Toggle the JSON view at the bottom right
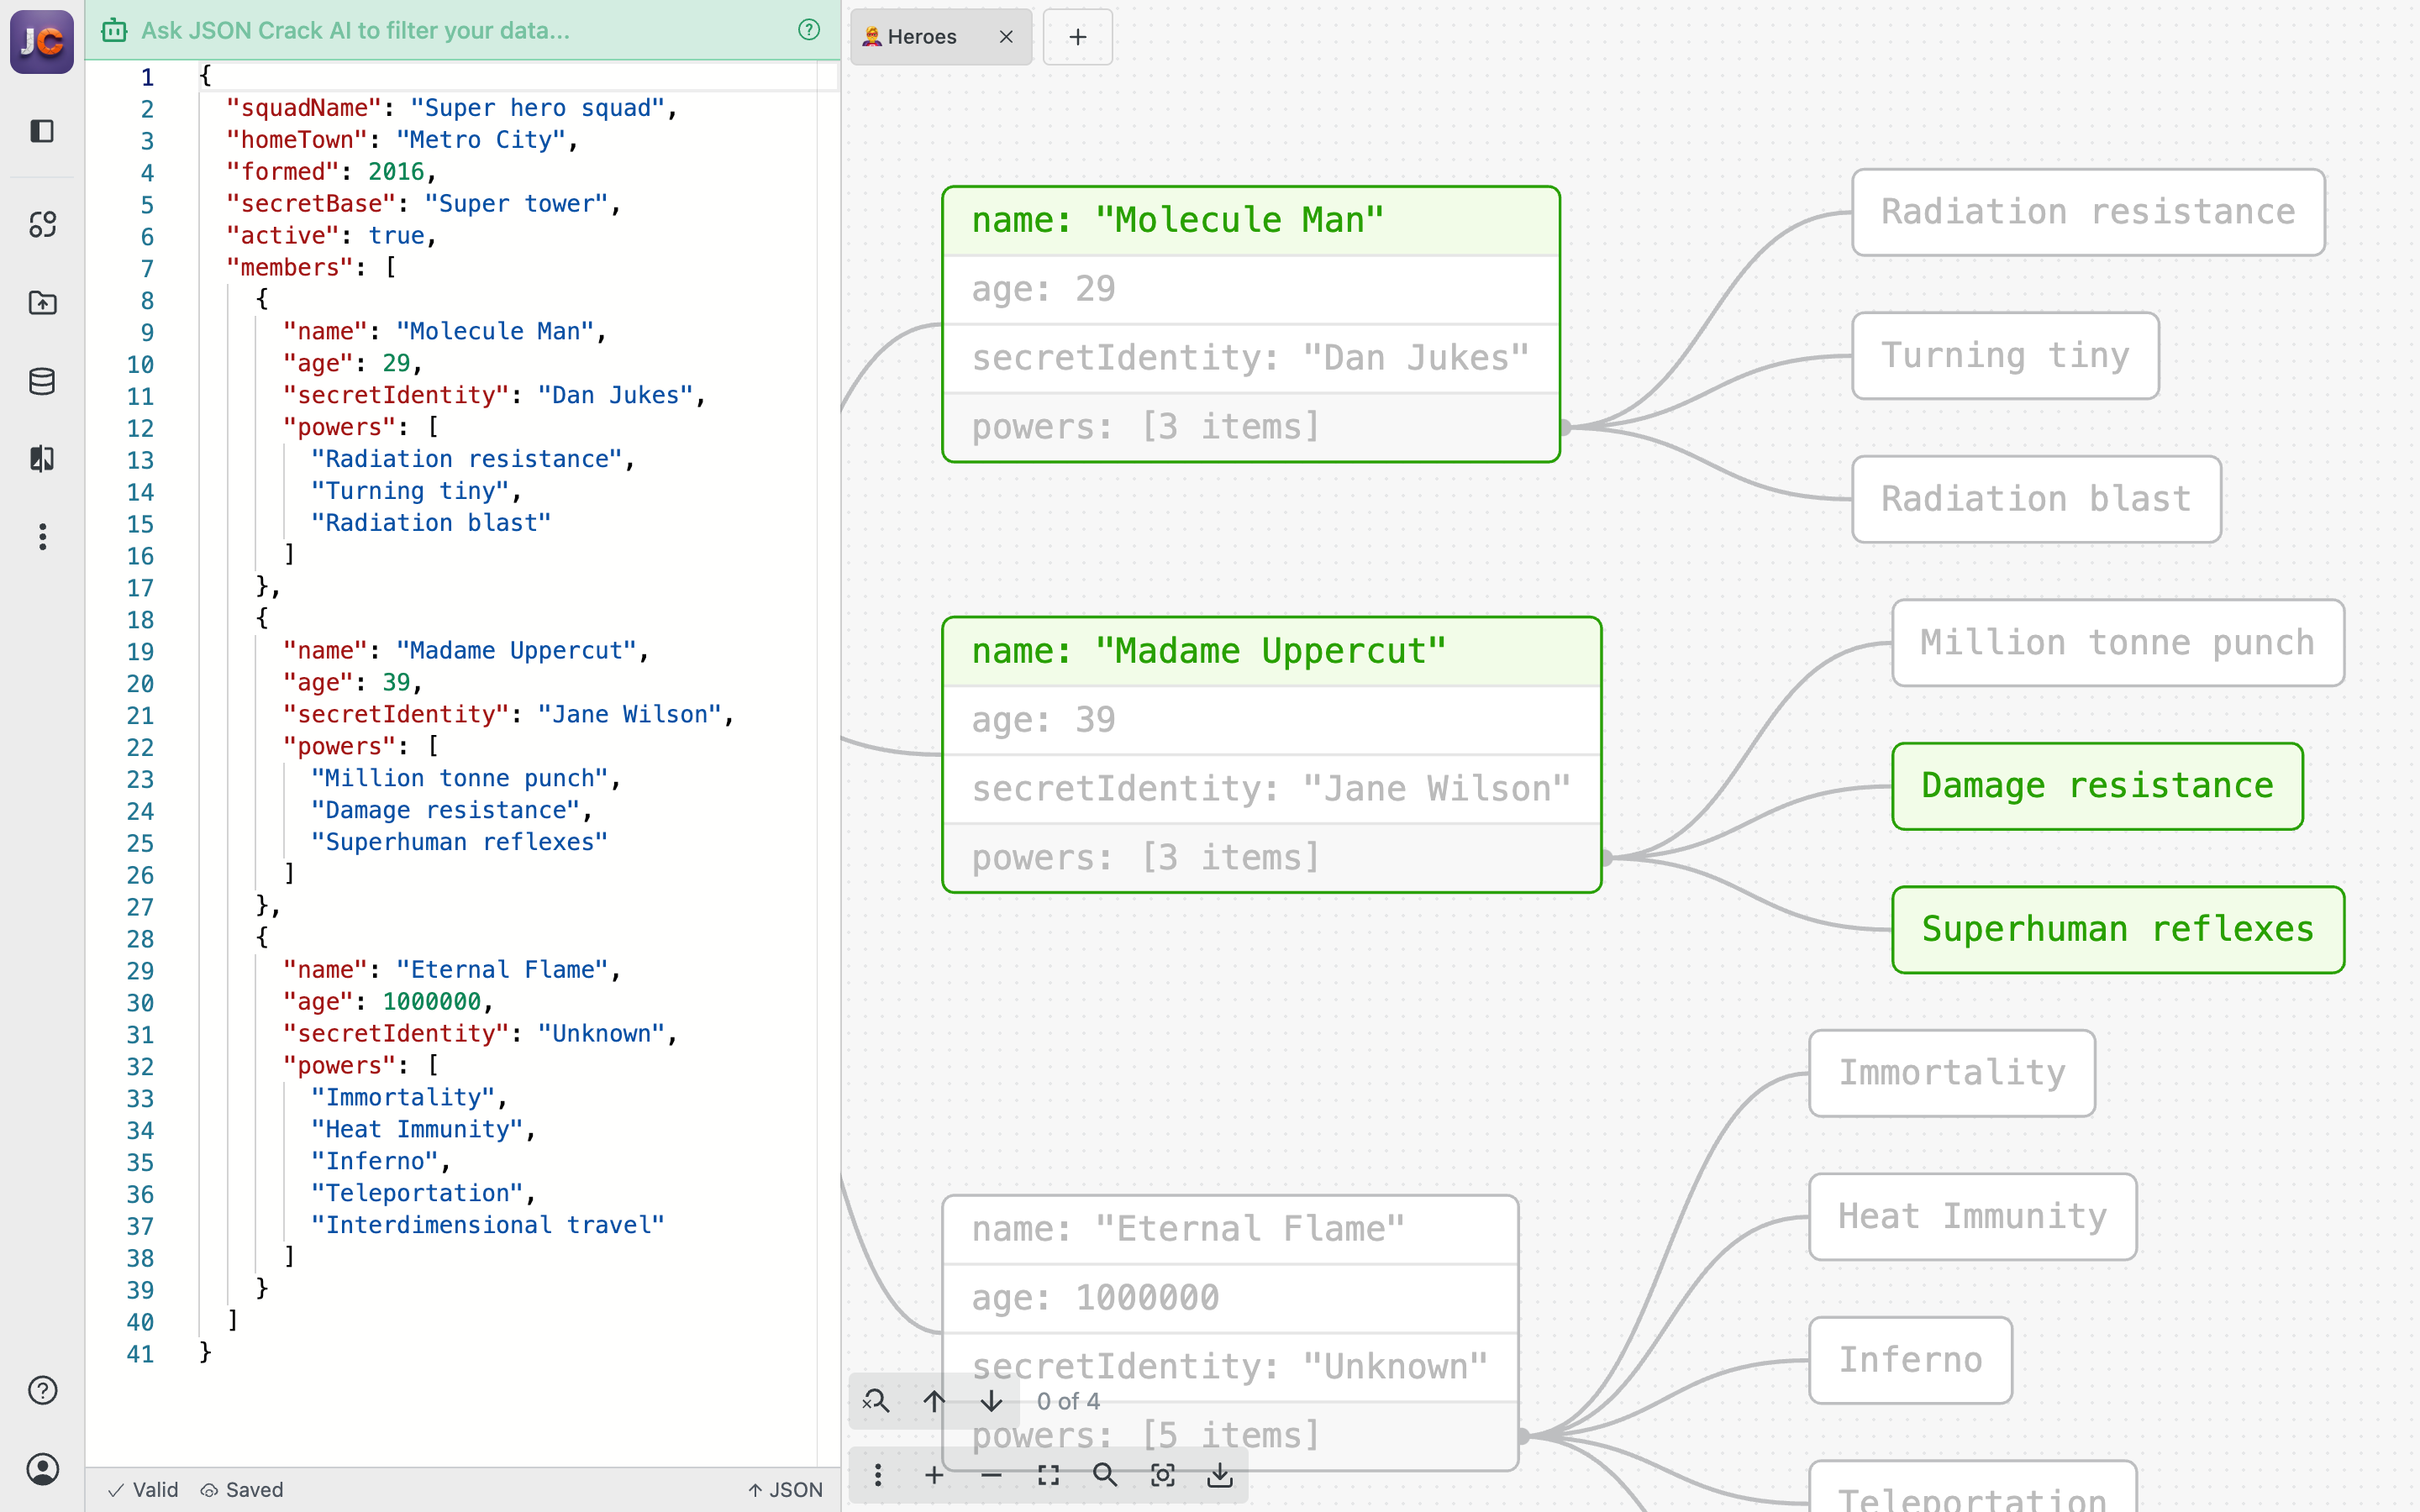This screenshot has width=2420, height=1512. [786, 1489]
